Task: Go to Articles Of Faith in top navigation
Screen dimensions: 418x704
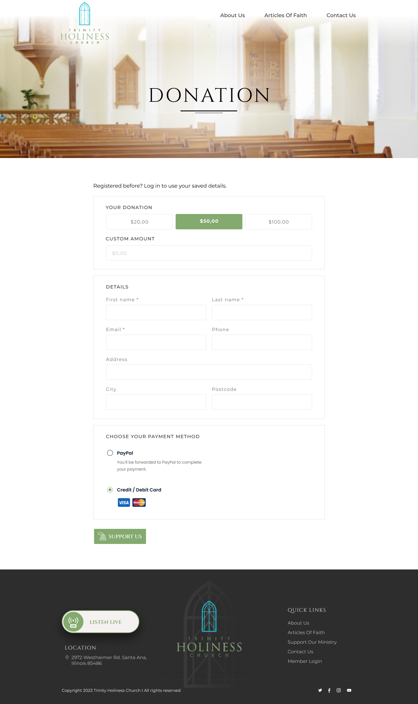Action: click(286, 15)
